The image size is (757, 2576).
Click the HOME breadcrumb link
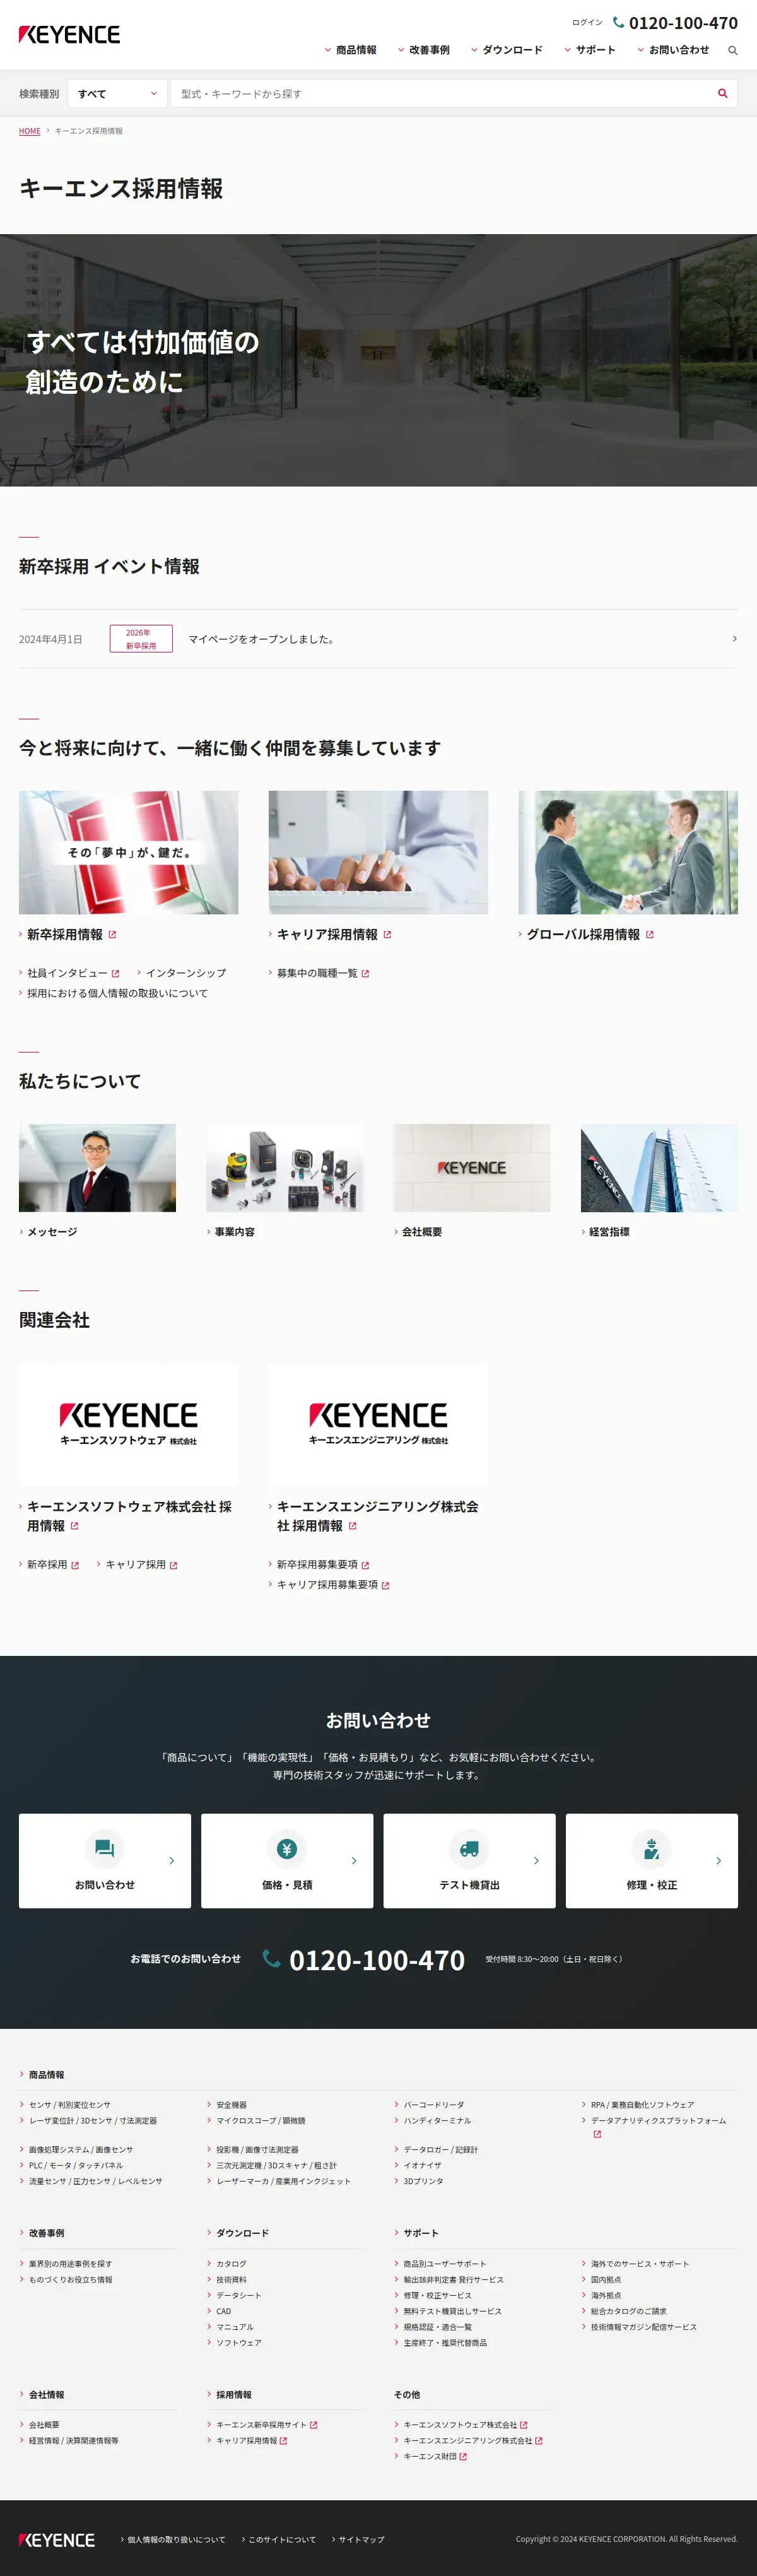click(x=30, y=131)
